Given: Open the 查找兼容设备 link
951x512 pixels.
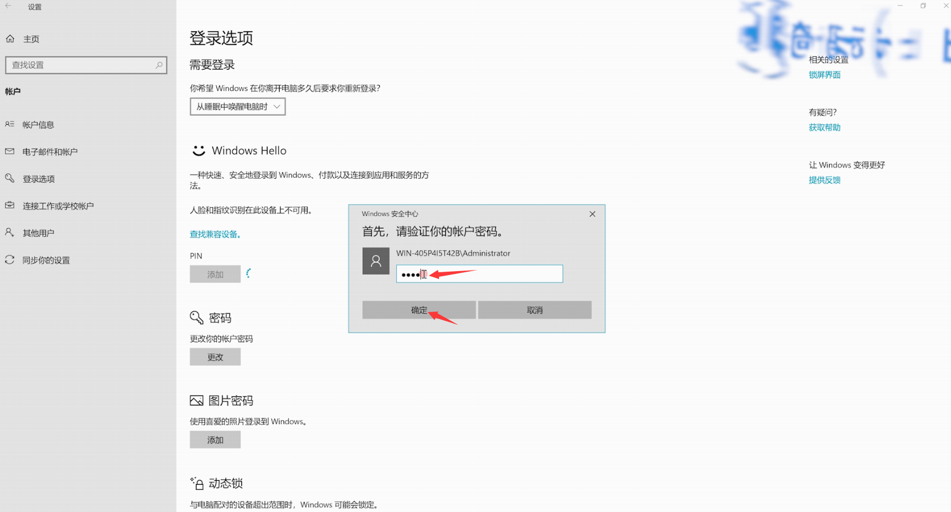Looking at the screenshot, I should [x=215, y=234].
